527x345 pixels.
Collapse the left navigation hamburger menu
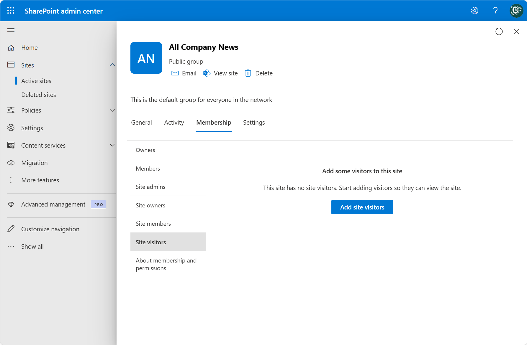click(x=11, y=30)
